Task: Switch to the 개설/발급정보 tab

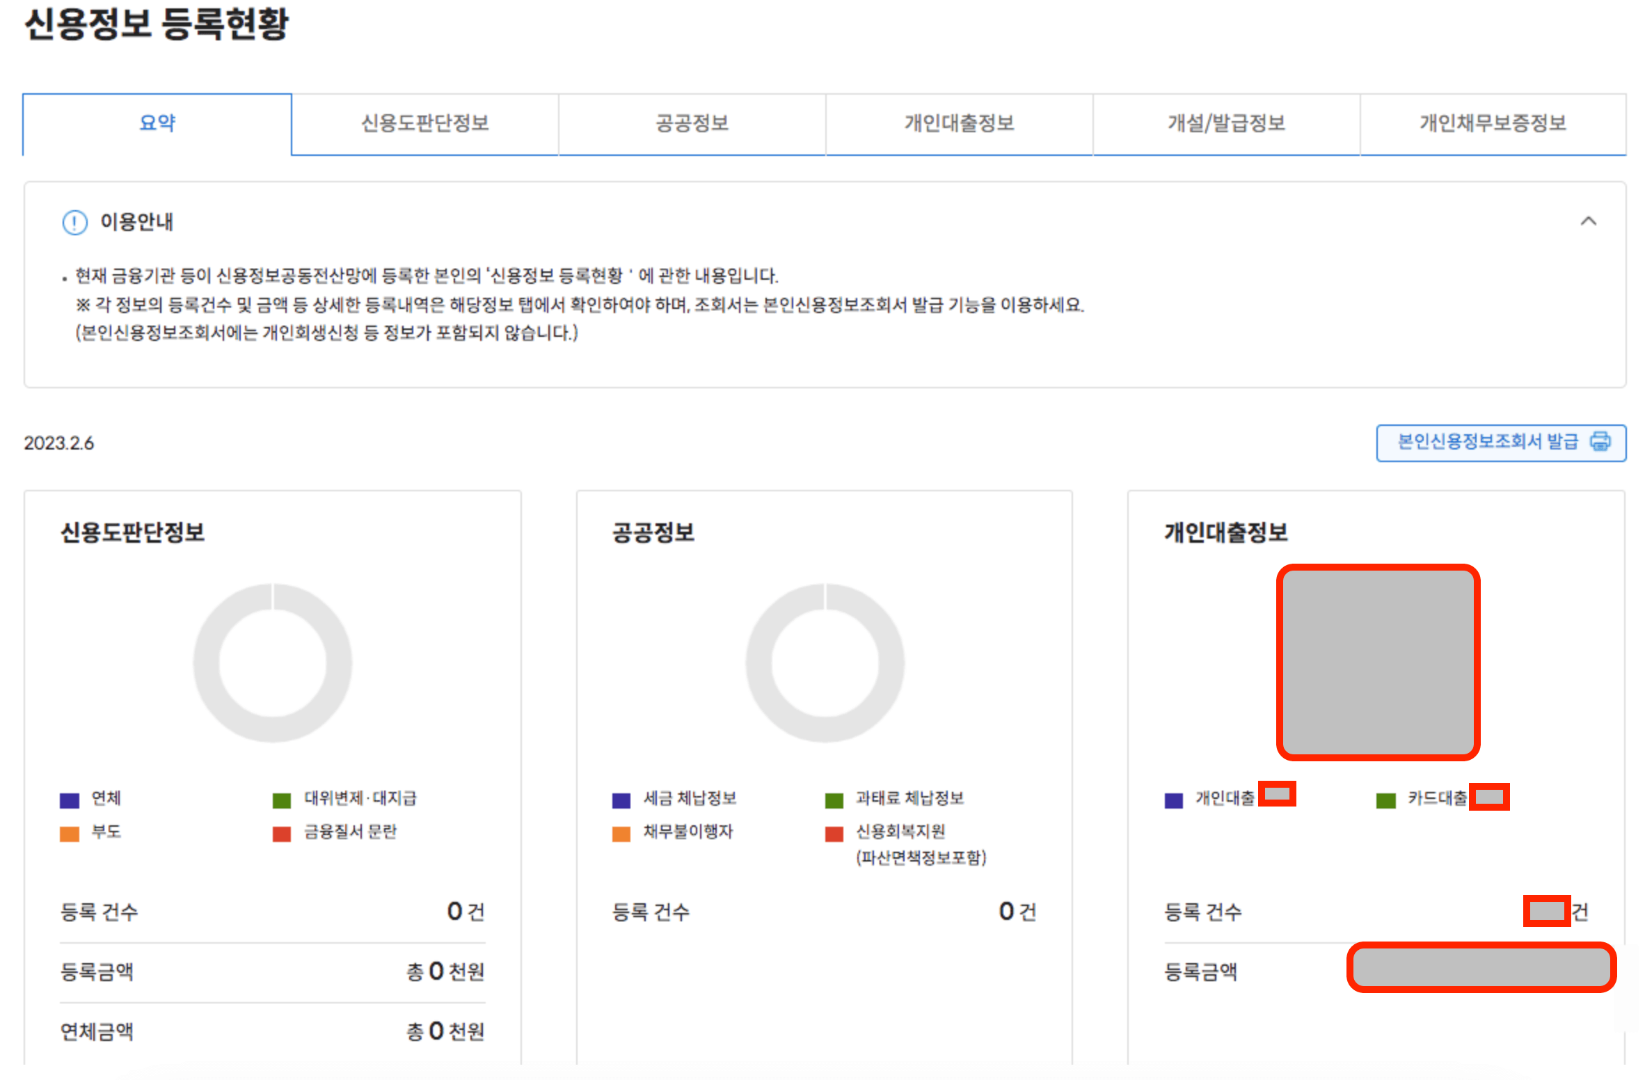Action: point(1225,124)
